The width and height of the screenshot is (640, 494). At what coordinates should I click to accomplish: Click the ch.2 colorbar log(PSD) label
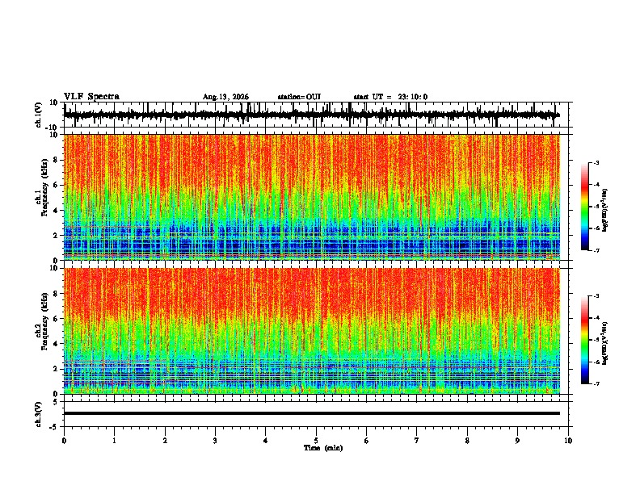pos(605,344)
